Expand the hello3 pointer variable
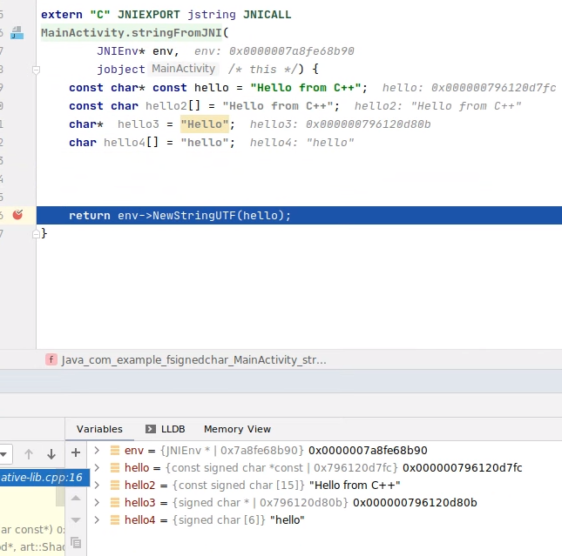 [98, 502]
